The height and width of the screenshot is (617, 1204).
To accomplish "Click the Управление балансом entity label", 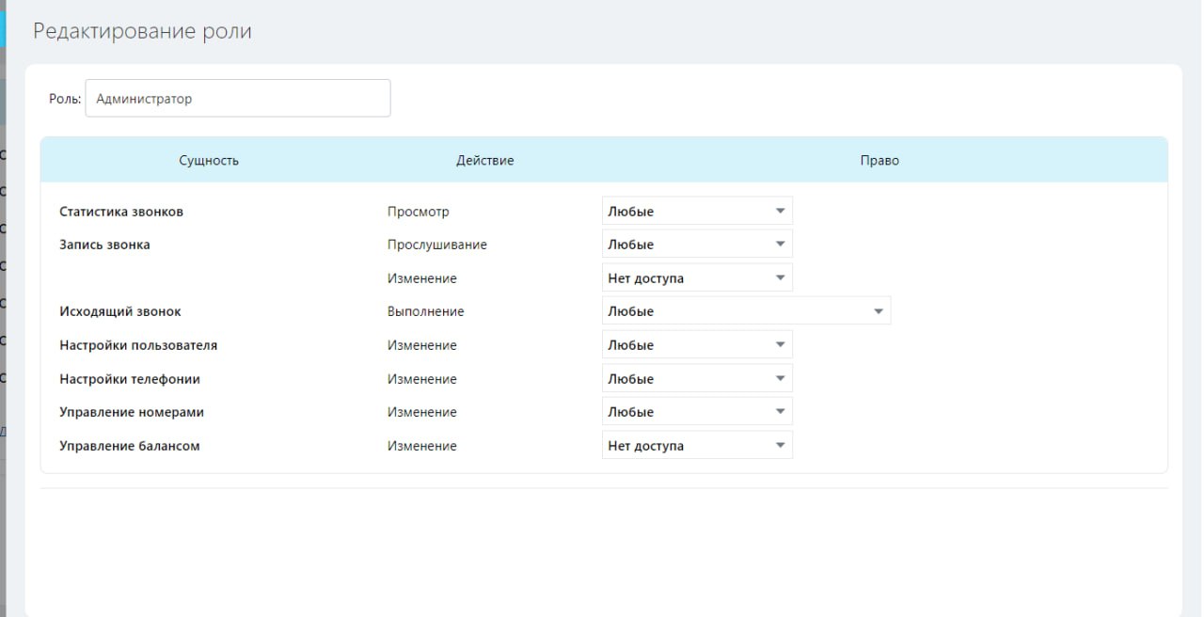I will (130, 446).
